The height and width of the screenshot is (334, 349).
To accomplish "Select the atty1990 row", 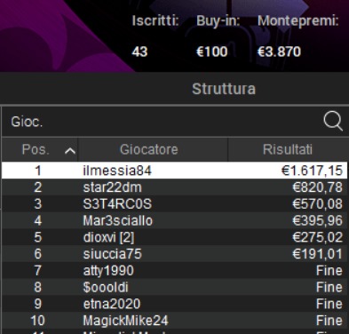I will coord(175,270).
